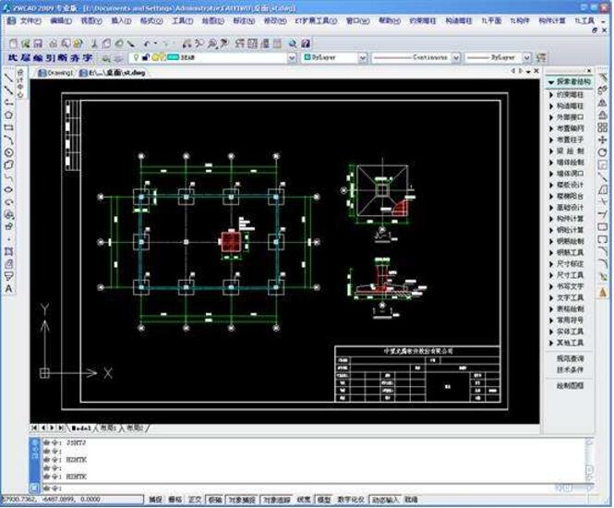The width and height of the screenshot is (614, 508).
Task: Click the Help question mark icon
Action: 306,43
